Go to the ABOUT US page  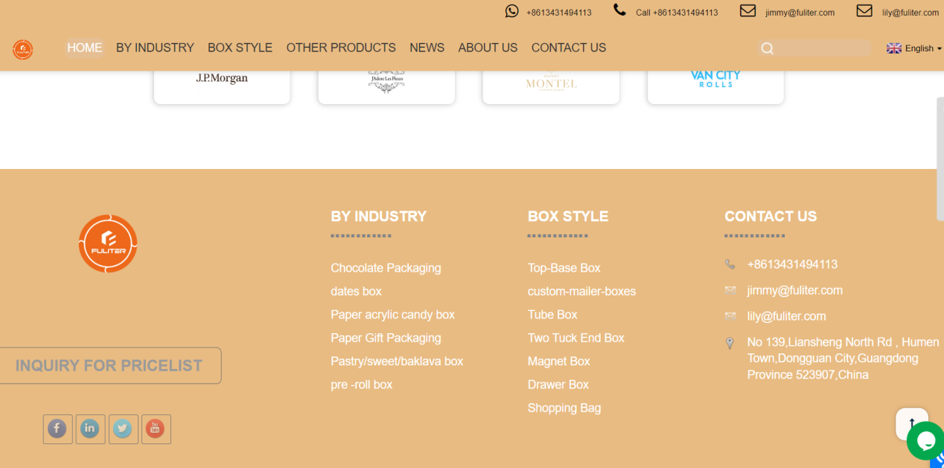488,48
